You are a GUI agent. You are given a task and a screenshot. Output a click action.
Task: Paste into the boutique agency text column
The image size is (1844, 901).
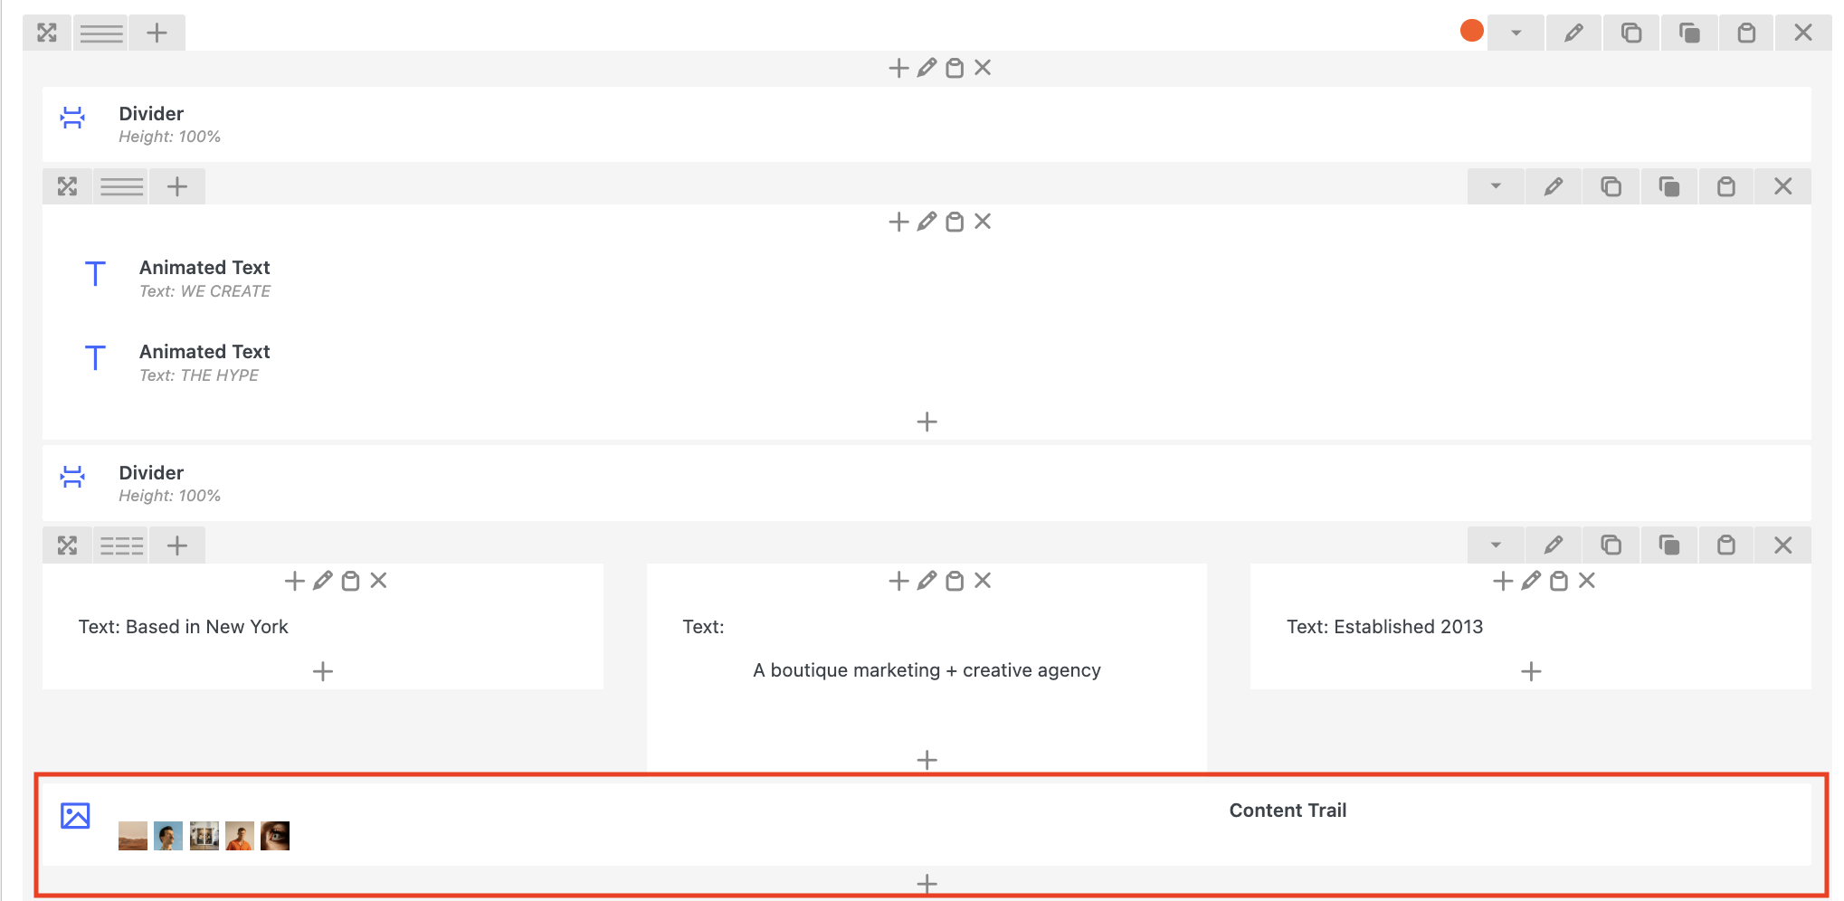pos(955,581)
